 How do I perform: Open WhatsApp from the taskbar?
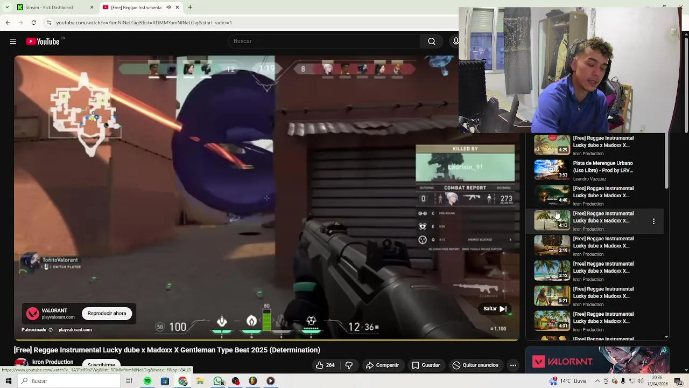coord(218,381)
